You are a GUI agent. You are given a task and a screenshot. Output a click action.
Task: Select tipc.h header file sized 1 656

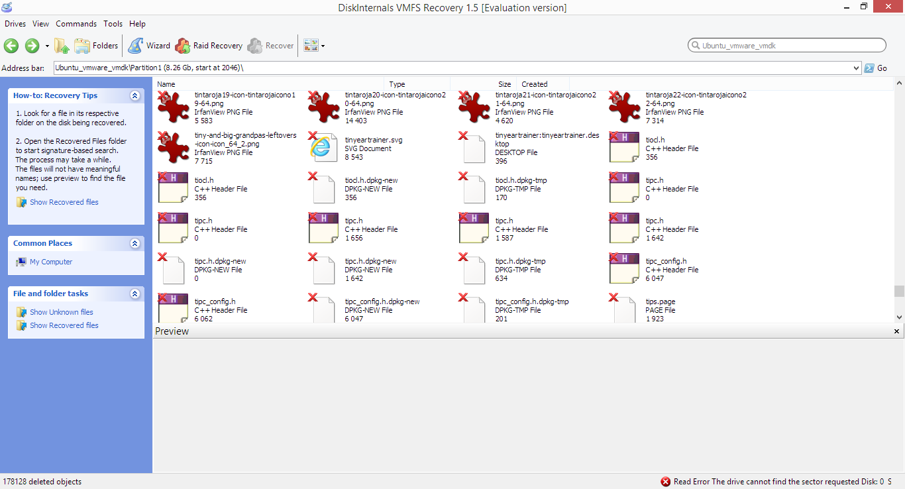323,228
